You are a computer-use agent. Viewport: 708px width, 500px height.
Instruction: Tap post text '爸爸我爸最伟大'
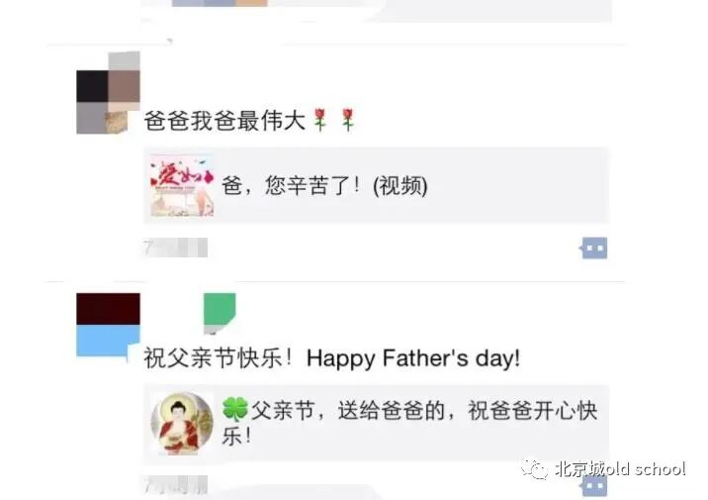224,121
